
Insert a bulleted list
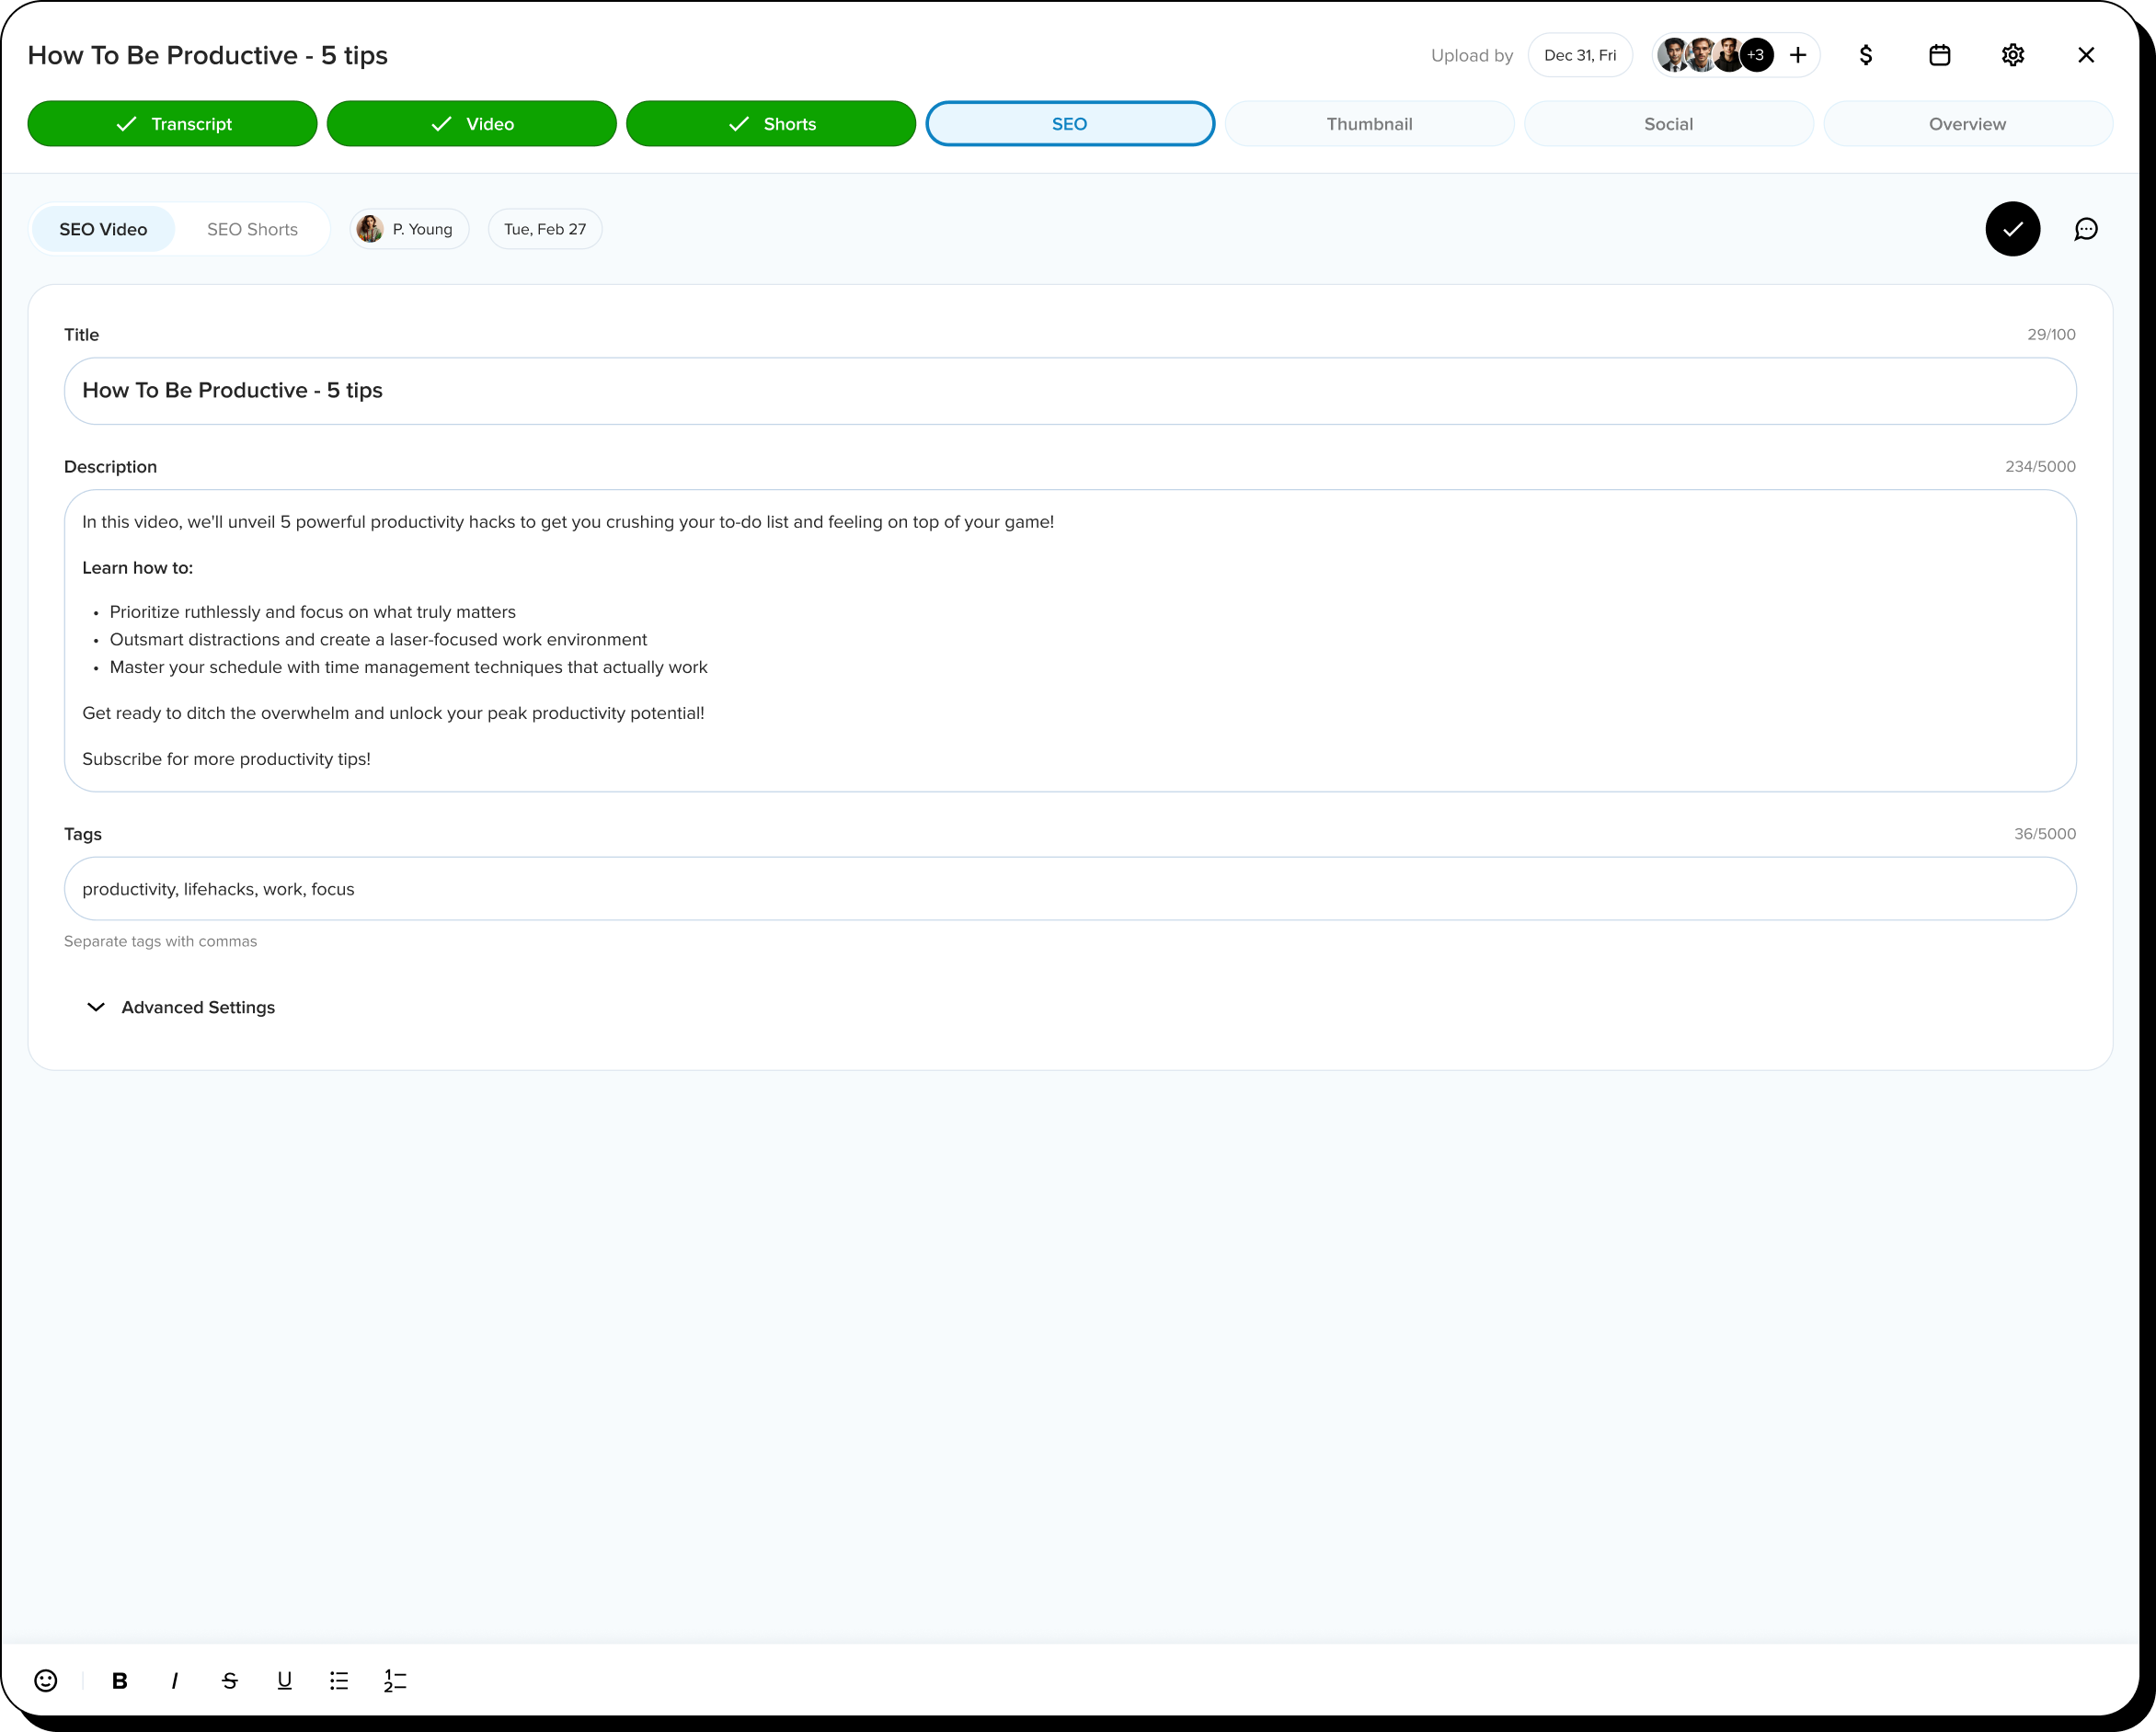point(339,1680)
